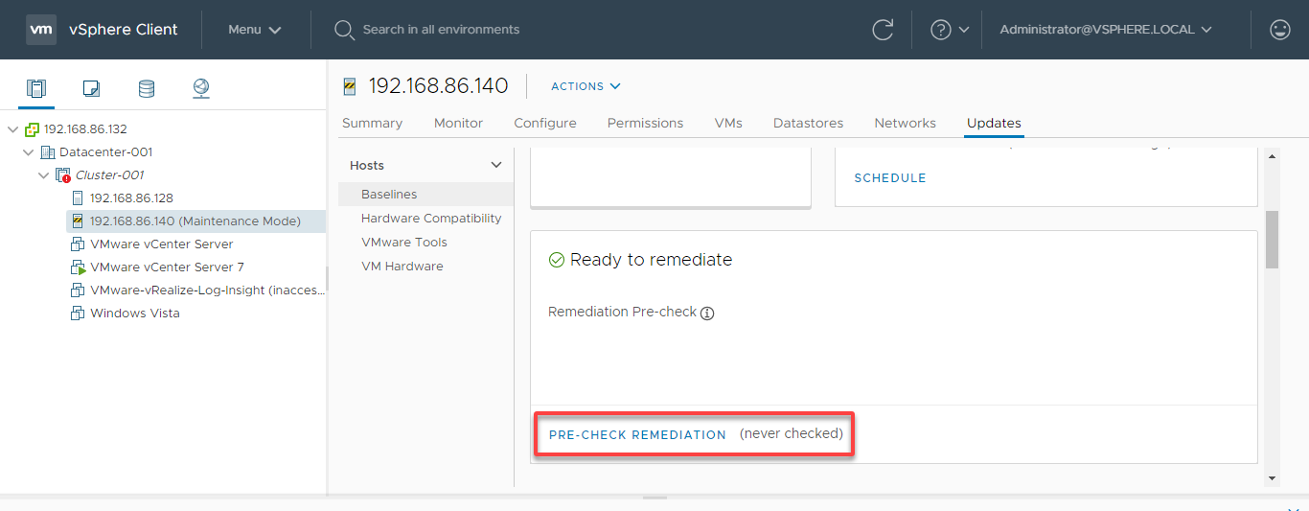Click the Datacenter-001 icon
The image size is (1309, 511).
point(48,152)
